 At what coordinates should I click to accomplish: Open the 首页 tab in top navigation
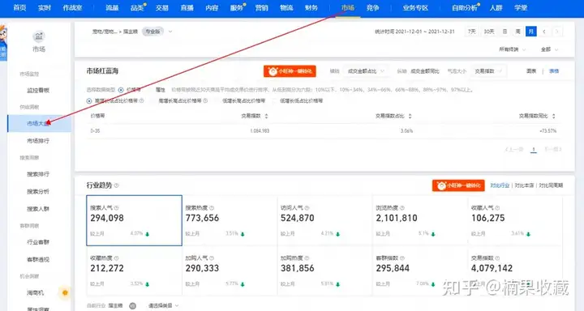point(19,8)
